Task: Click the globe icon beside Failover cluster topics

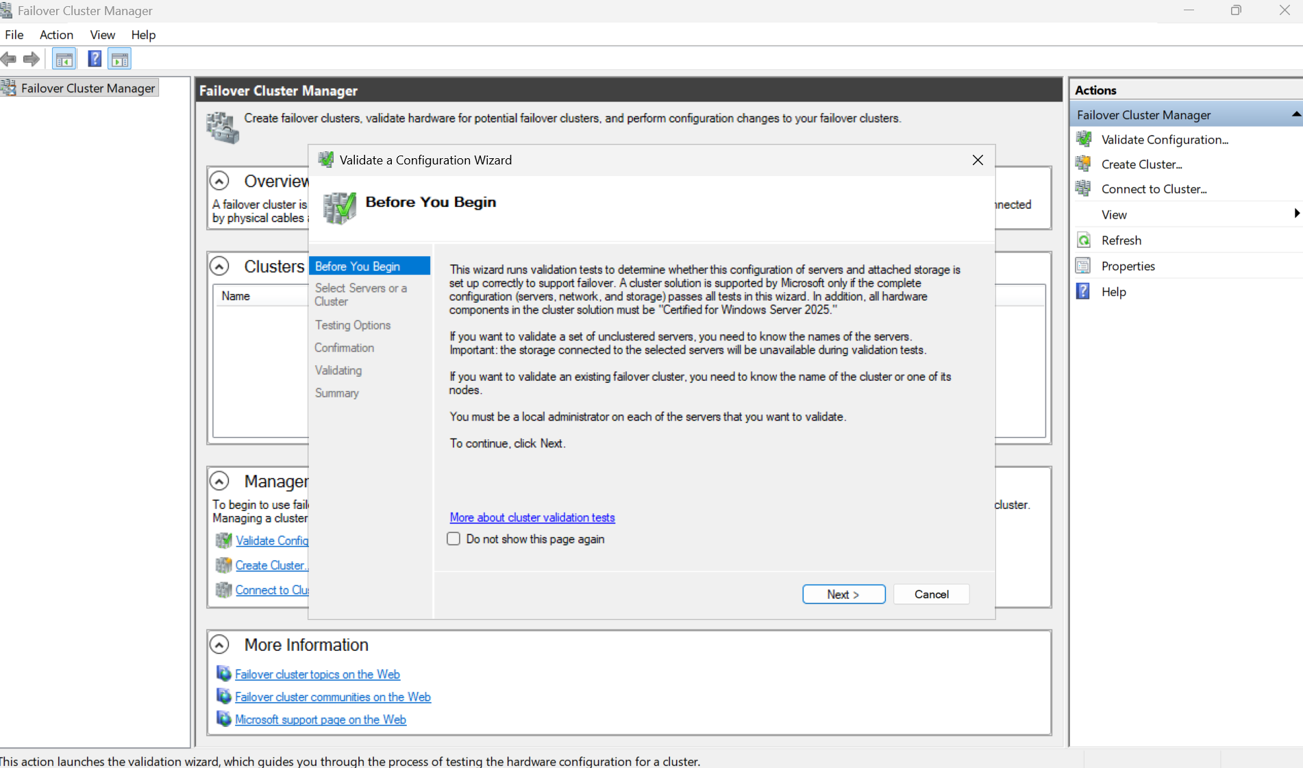Action: point(224,673)
